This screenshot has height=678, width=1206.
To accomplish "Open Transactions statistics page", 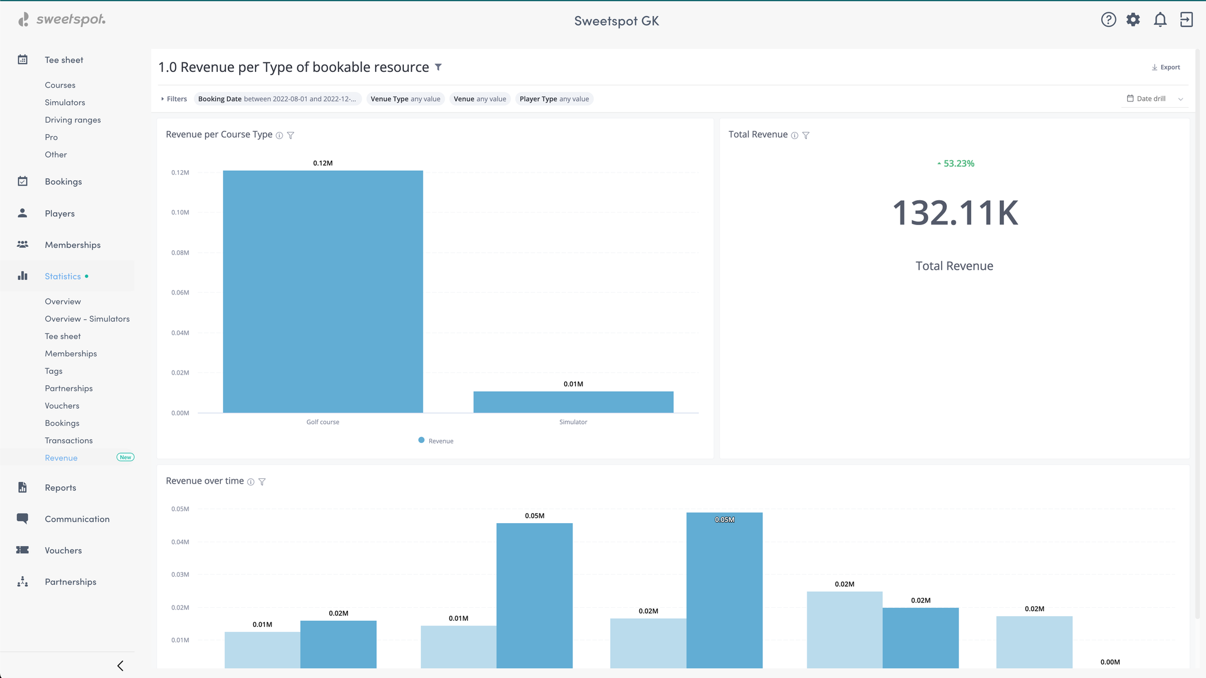I will 68,440.
